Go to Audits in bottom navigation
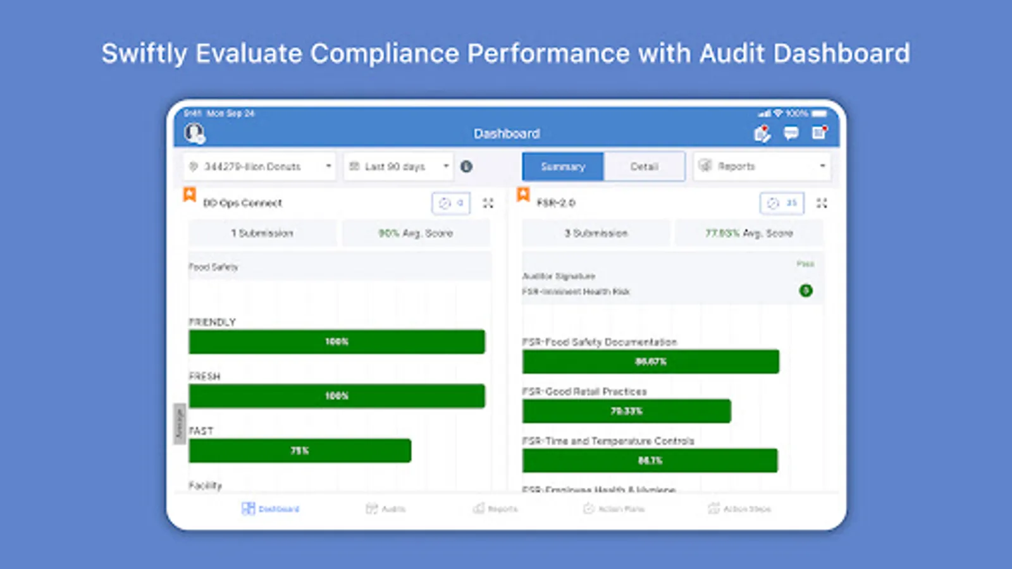 click(x=385, y=509)
